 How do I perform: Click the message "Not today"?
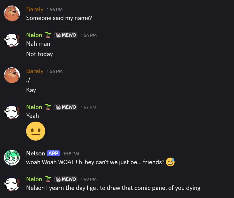click(40, 54)
